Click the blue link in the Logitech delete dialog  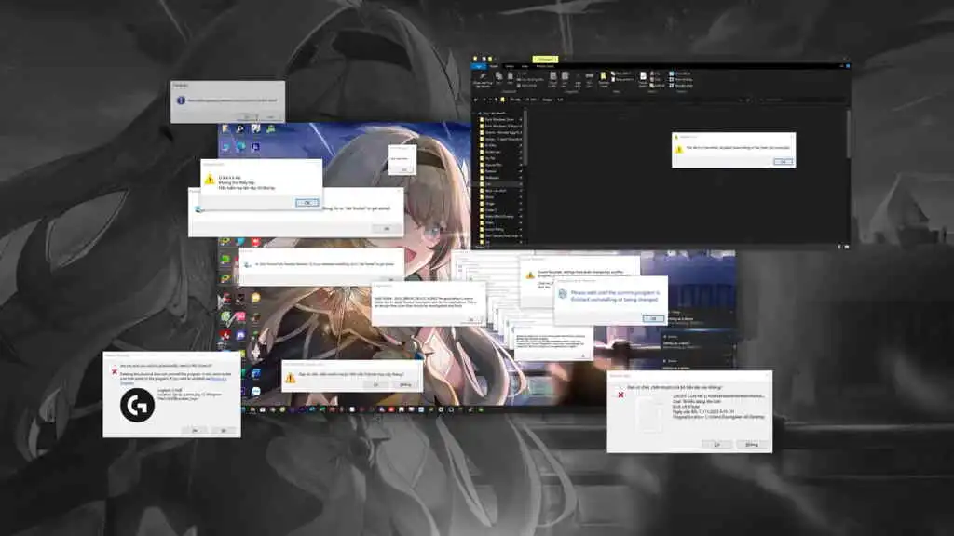218,379
